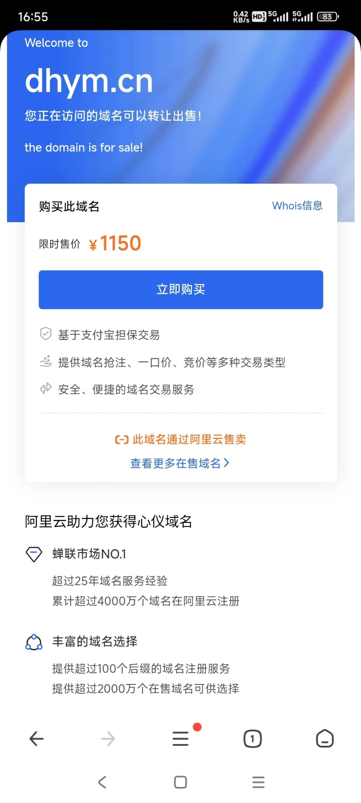Tap the browser forward arrow
The image size is (361, 803).
tap(108, 739)
